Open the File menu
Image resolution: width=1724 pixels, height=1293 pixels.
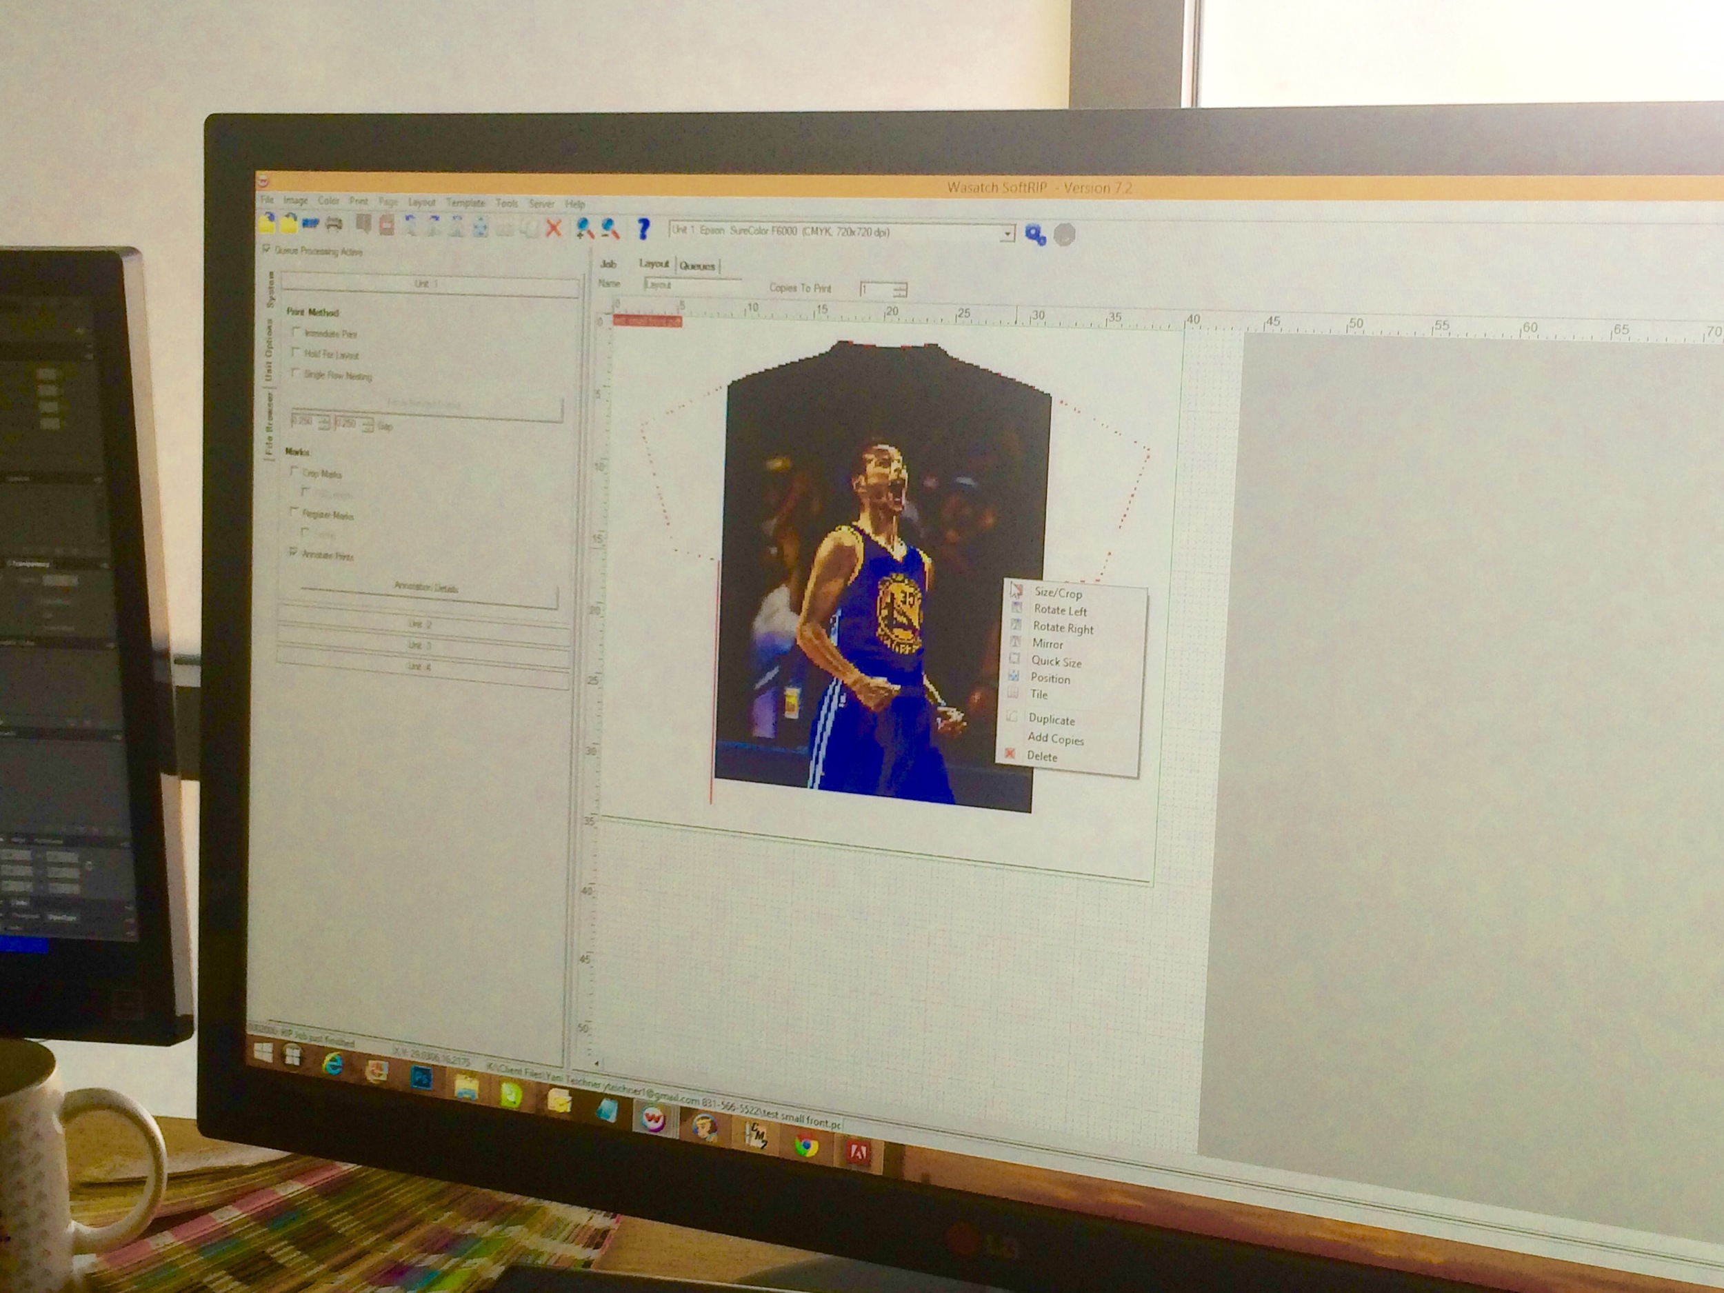[x=267, y=199]
